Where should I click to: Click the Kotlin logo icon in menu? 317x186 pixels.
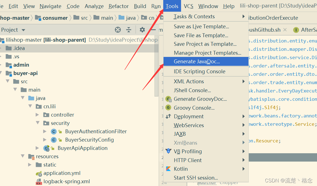(x=168, y=169)
